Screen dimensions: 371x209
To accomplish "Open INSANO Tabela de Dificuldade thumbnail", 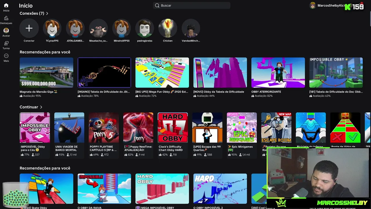I will pyautogui.click(x=104, y=73).
